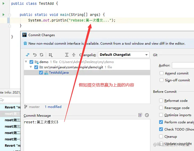The height and width of the screenshot is (151, 194).
Task: Click the show diff icon in toolbar
Action: click(x=28, y=55)
